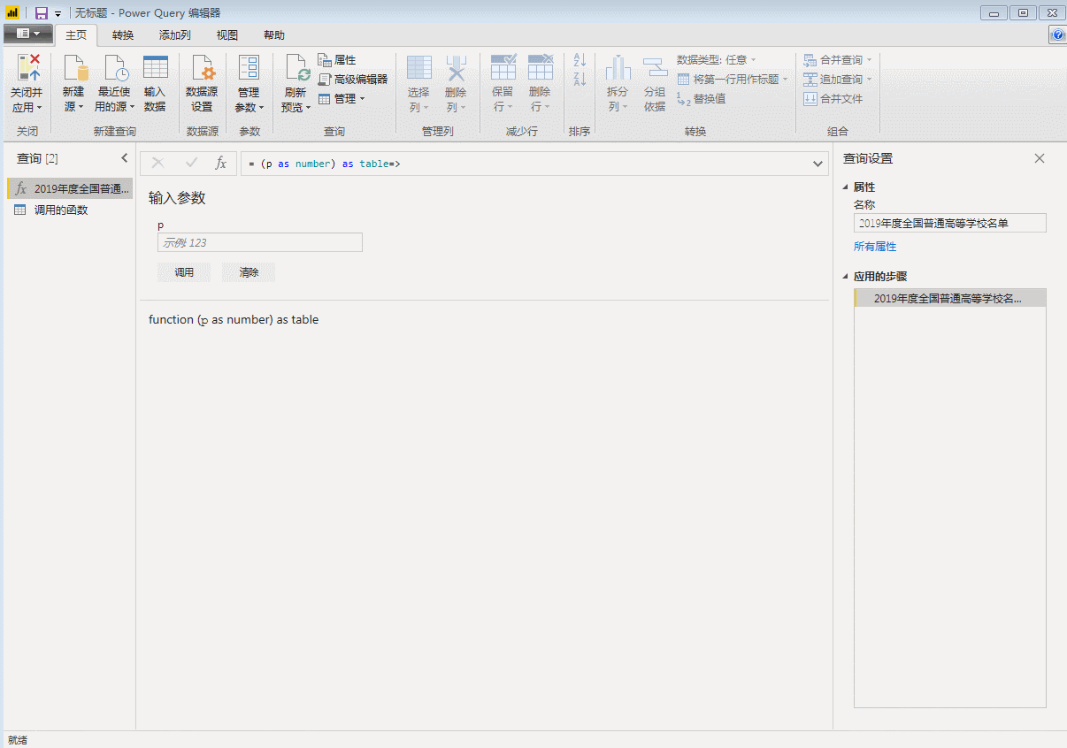Switch to Help (帮助) tab
This screenshot has width=1067, height=748.
[x=274, y=35]
